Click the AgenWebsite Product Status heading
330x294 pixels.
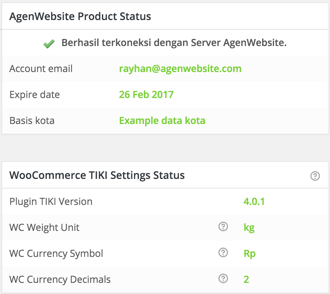coord(80,16)
